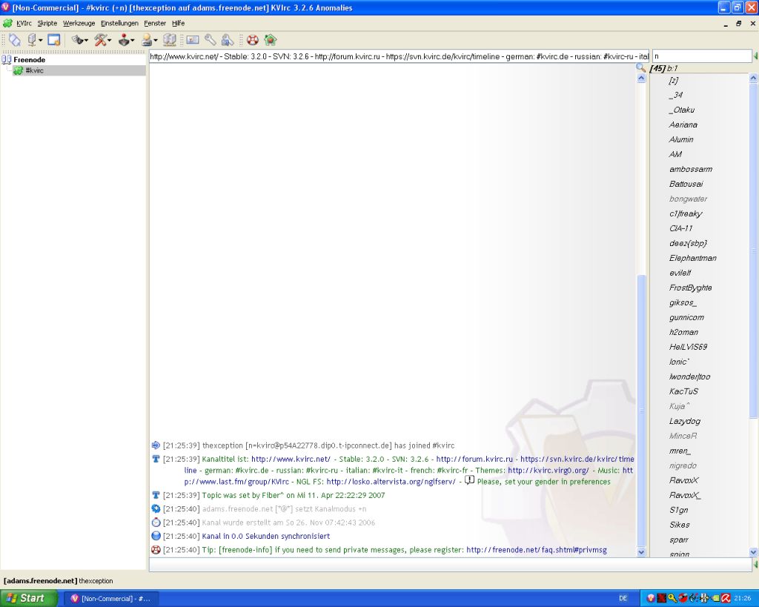Click the joystick icon in the toolbar
The width and height of the screenshot is (759, 607).
pyautogui.click(x=124, y=40)
